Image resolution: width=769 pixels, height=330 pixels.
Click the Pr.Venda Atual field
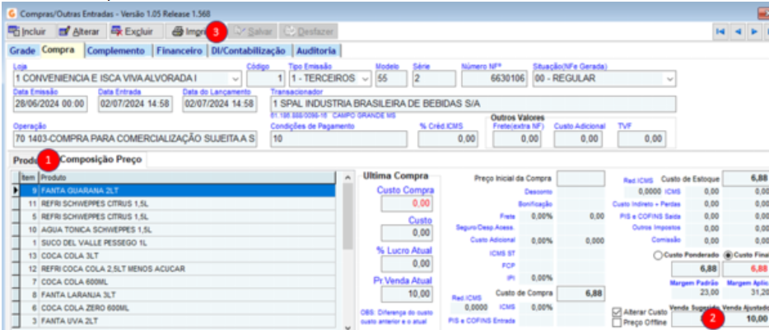coord(407,293)
